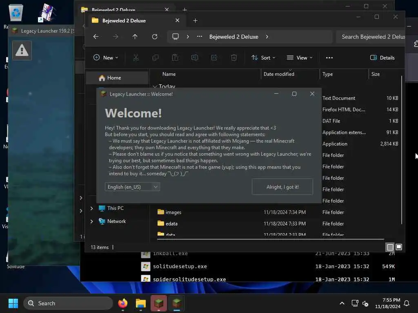This screenshot has width=418, height=313.
Task: Click the Search Bejeweled 2 Deluxe field
Action: pyautogui.click(x=370, y=37)
